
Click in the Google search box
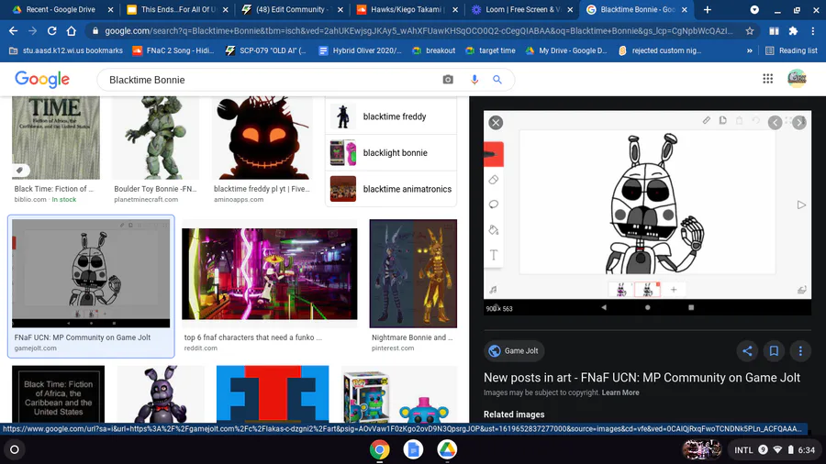coord(269,80)
